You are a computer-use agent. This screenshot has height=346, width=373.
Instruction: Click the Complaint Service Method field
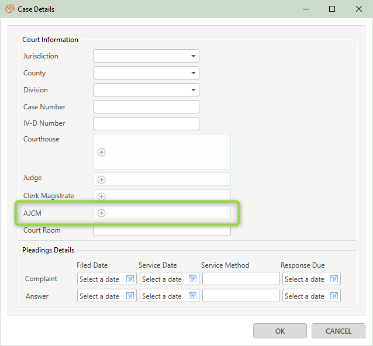coord(241,278)
